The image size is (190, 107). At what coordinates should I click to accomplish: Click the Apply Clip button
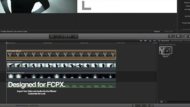[x=169, y=31]
